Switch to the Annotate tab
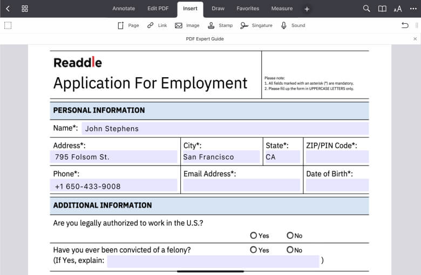Image resolution: width=421 pixels, height=275 pixels. [124, 9]
